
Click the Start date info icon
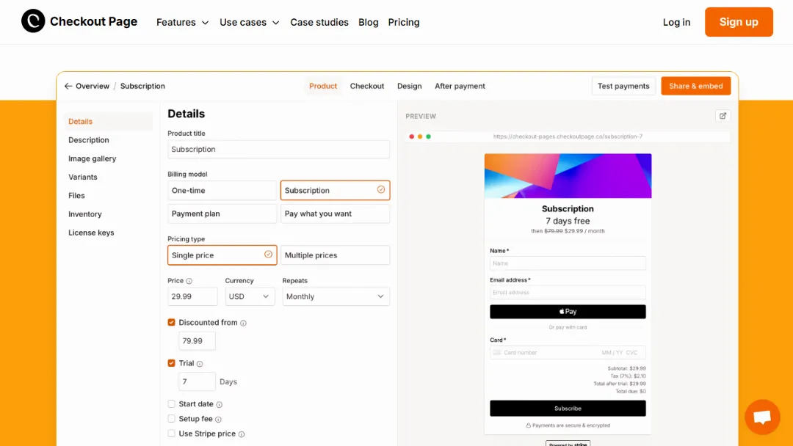click(x=219, y=405)
